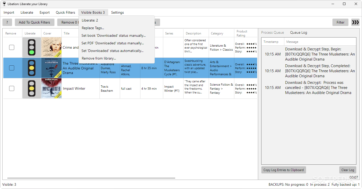
Task: Open the Quick Filters menu
Action: point(65,12)
